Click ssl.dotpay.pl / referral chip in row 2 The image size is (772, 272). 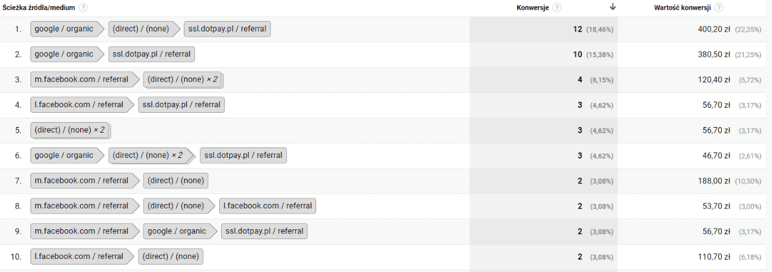pyautogui.click(x=151, y=55)
